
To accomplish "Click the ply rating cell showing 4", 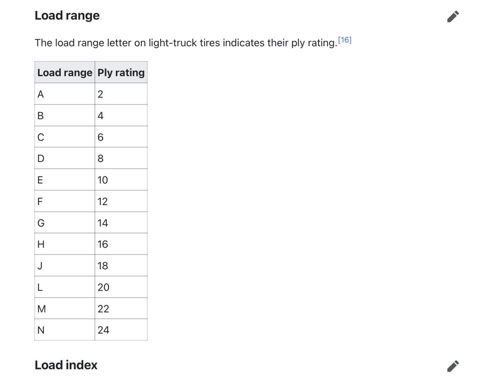I will [121, 115].
